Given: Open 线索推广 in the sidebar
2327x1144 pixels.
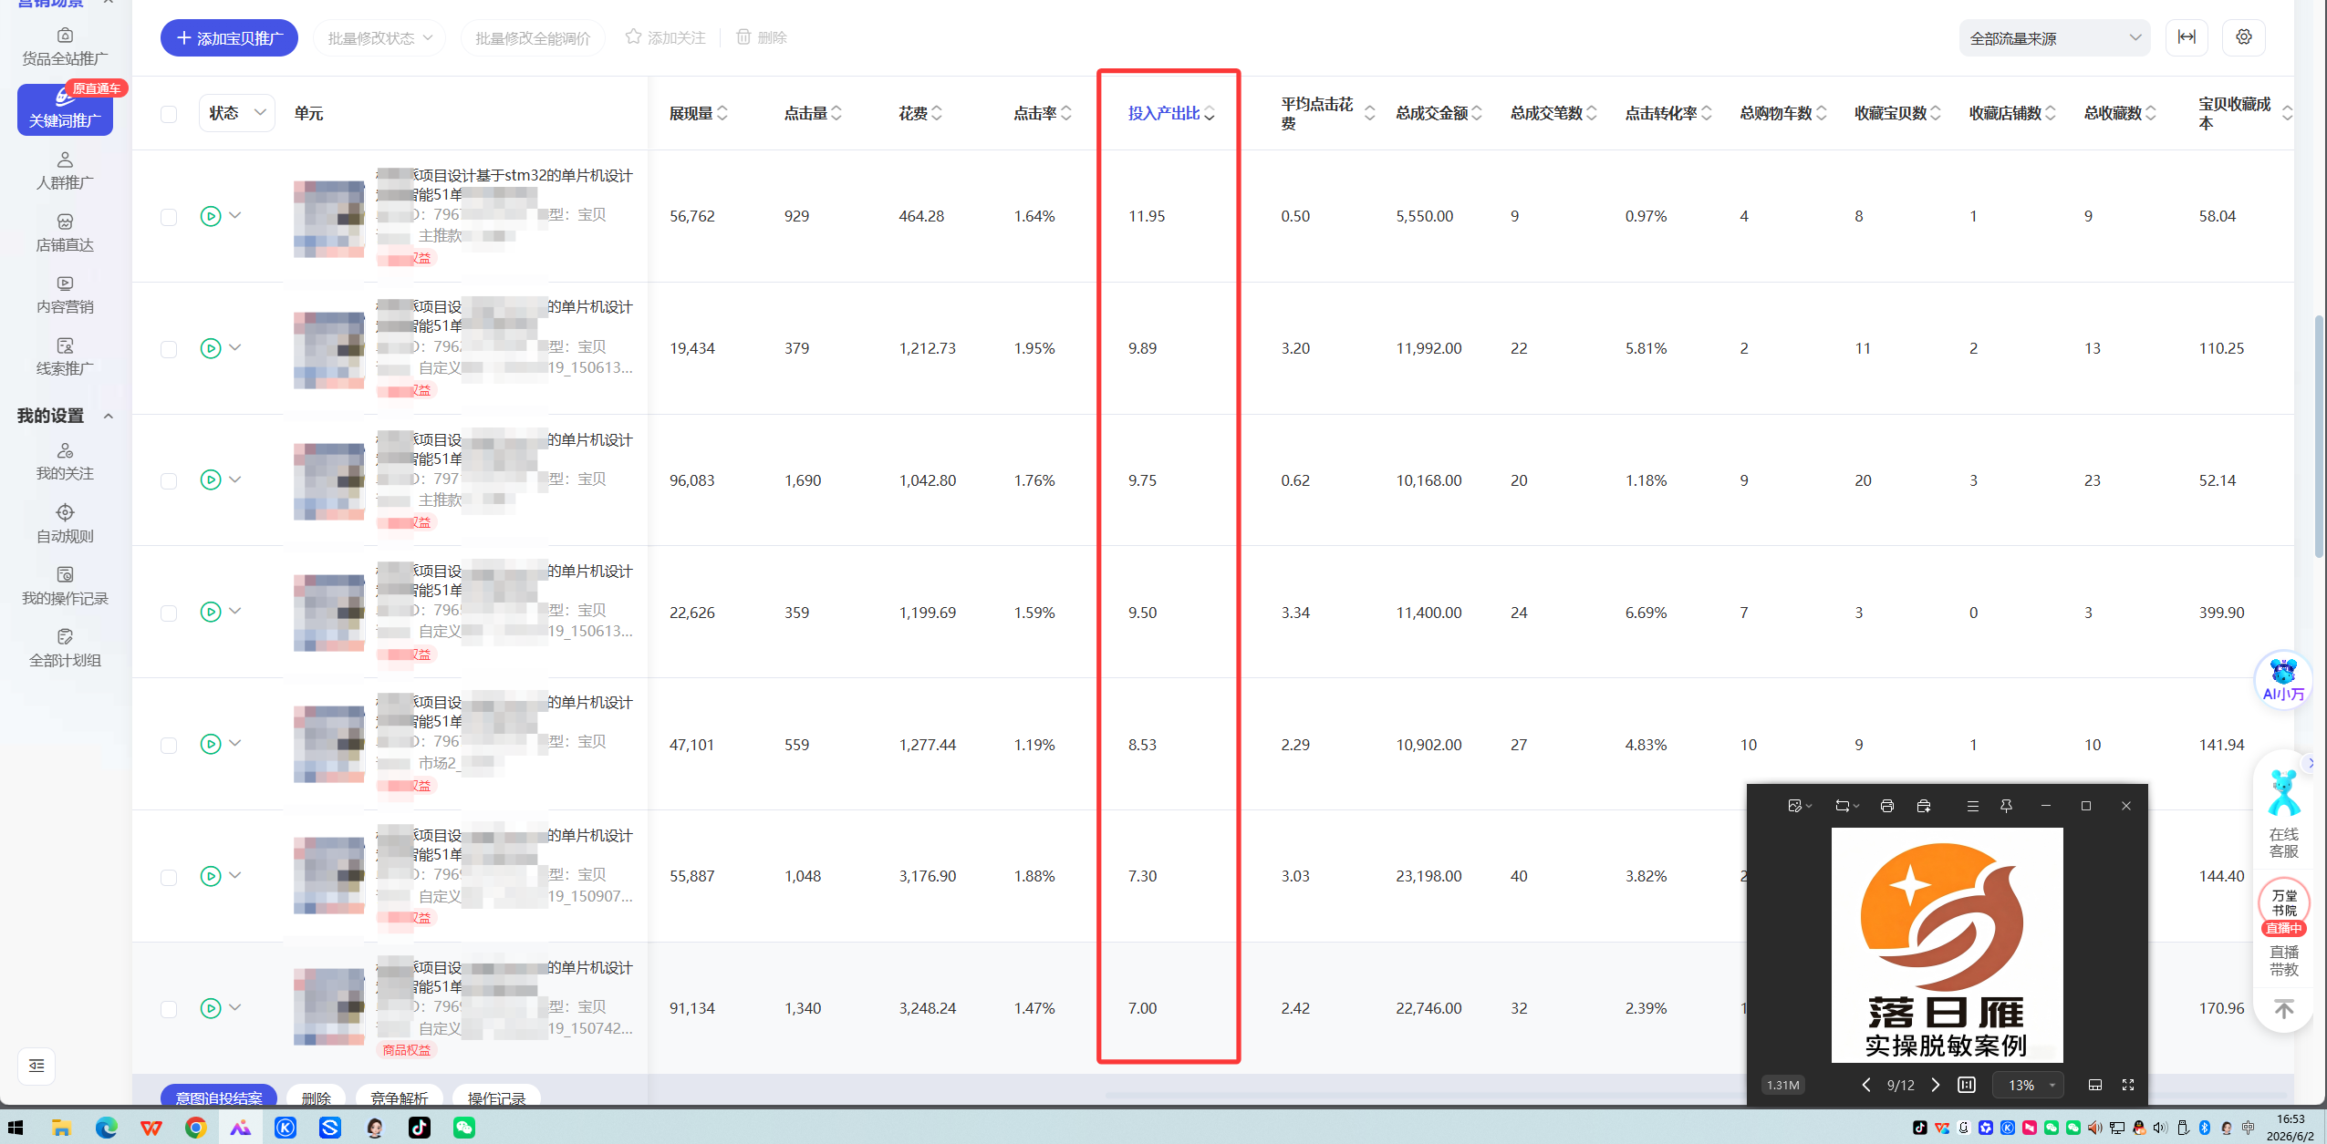Looking at the screenshot, I should [x=65, y=357].
